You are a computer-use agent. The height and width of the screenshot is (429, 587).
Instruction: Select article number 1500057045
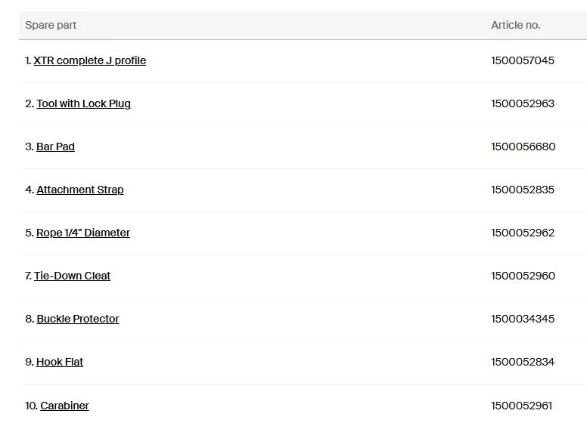[523, 60]
